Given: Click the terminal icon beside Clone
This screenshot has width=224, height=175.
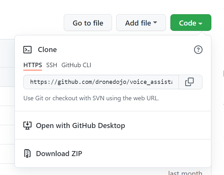Looking at the screenshot, I should 27,50.
